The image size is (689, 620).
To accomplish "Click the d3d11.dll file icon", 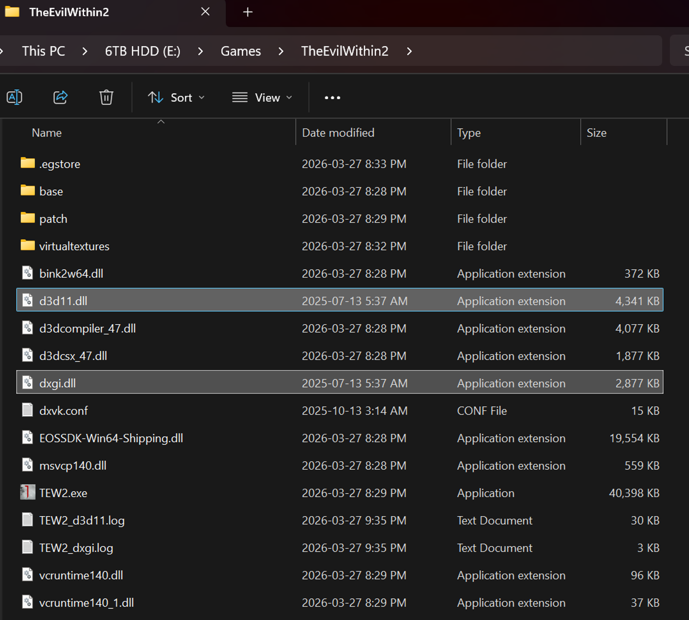I will [28, 300].
